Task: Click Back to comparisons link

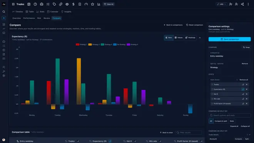Action: (x=173, y=25)
